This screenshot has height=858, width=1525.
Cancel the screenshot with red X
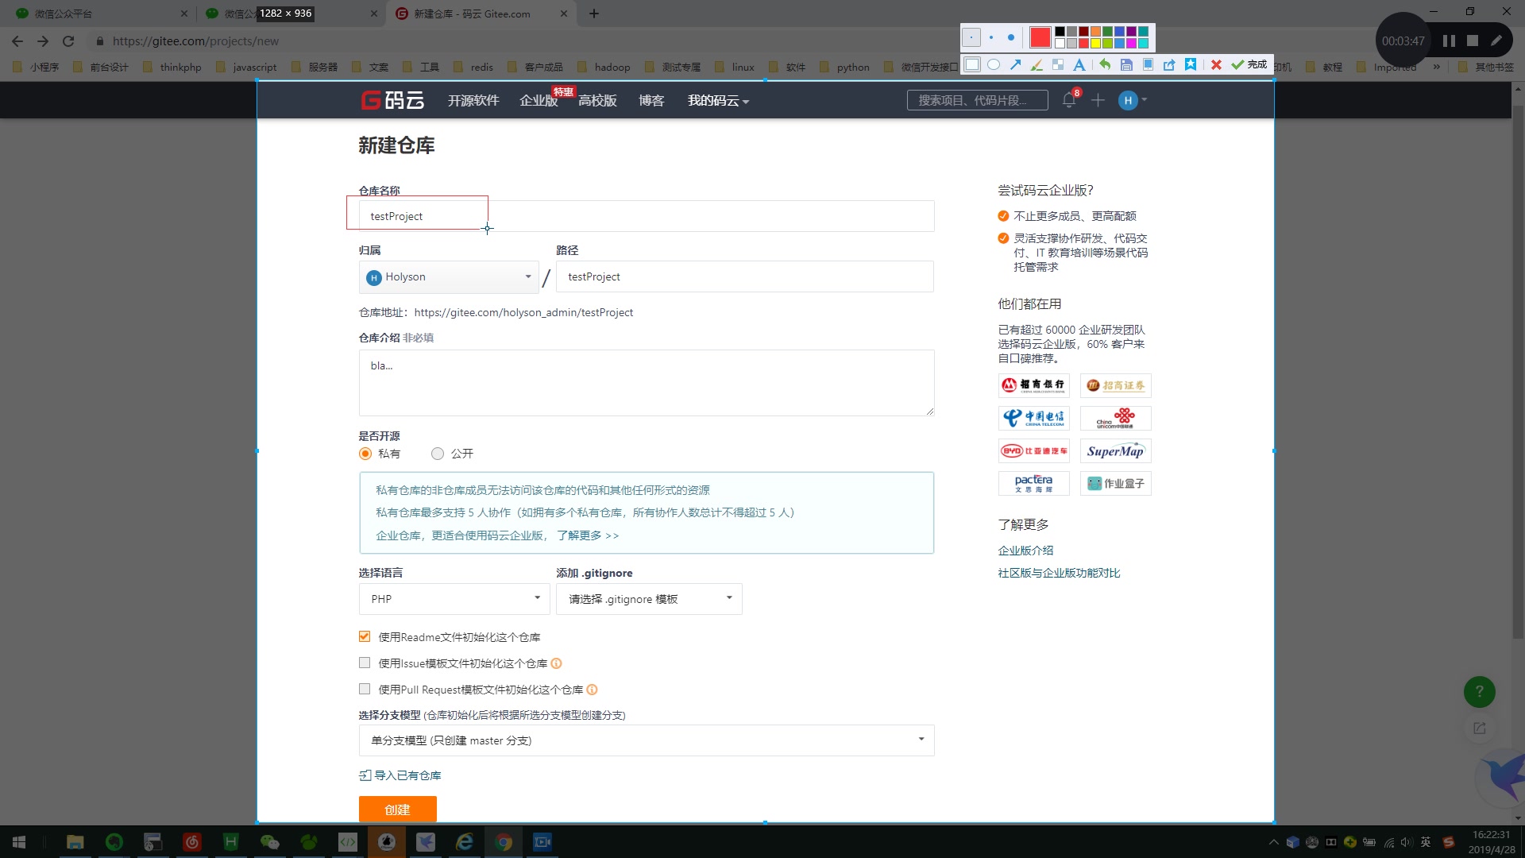(x=1216, y=64)
